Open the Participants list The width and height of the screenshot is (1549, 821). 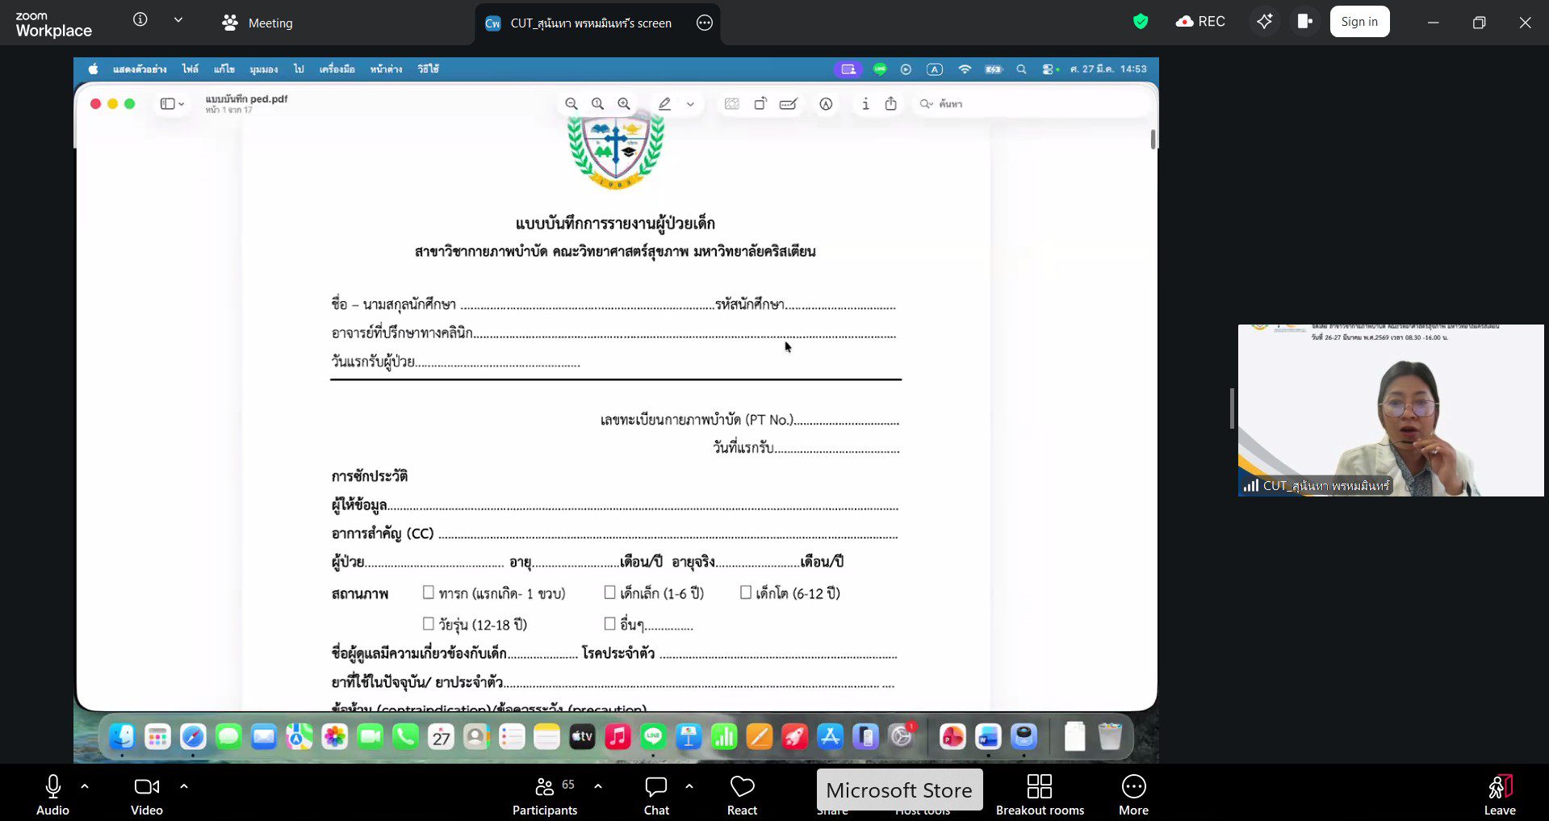pos(545,795)
